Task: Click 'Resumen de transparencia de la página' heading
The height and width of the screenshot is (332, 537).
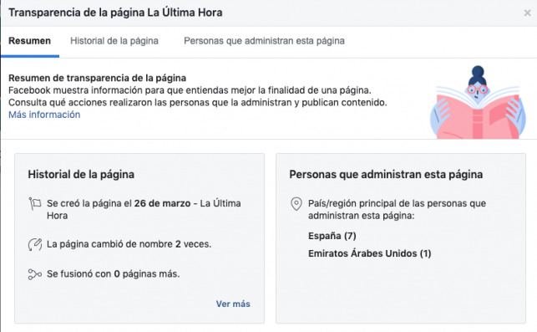Action: coord(97,78)
